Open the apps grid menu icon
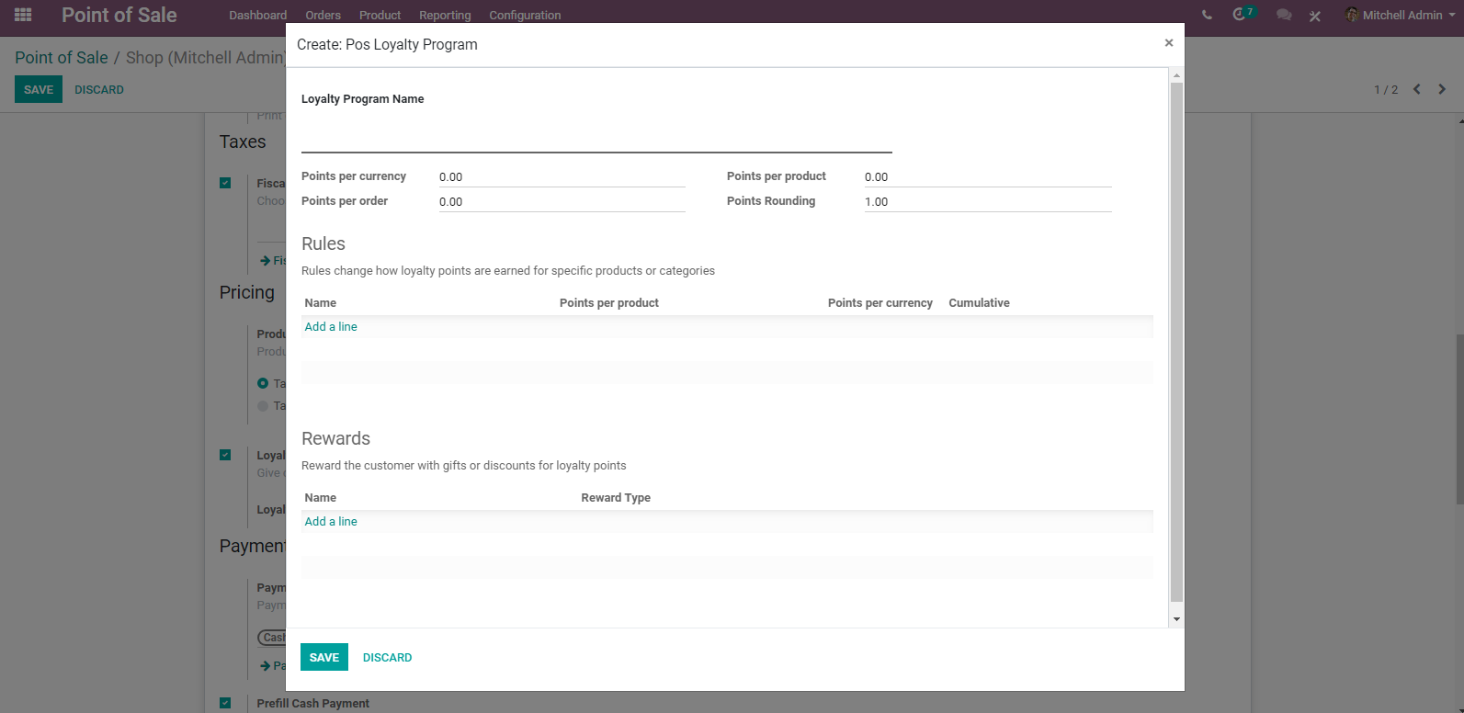The width and height of the screenshot is (1464, 713). point(23,15)
